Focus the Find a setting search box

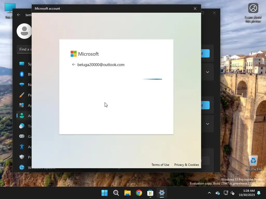coord(24,49)
